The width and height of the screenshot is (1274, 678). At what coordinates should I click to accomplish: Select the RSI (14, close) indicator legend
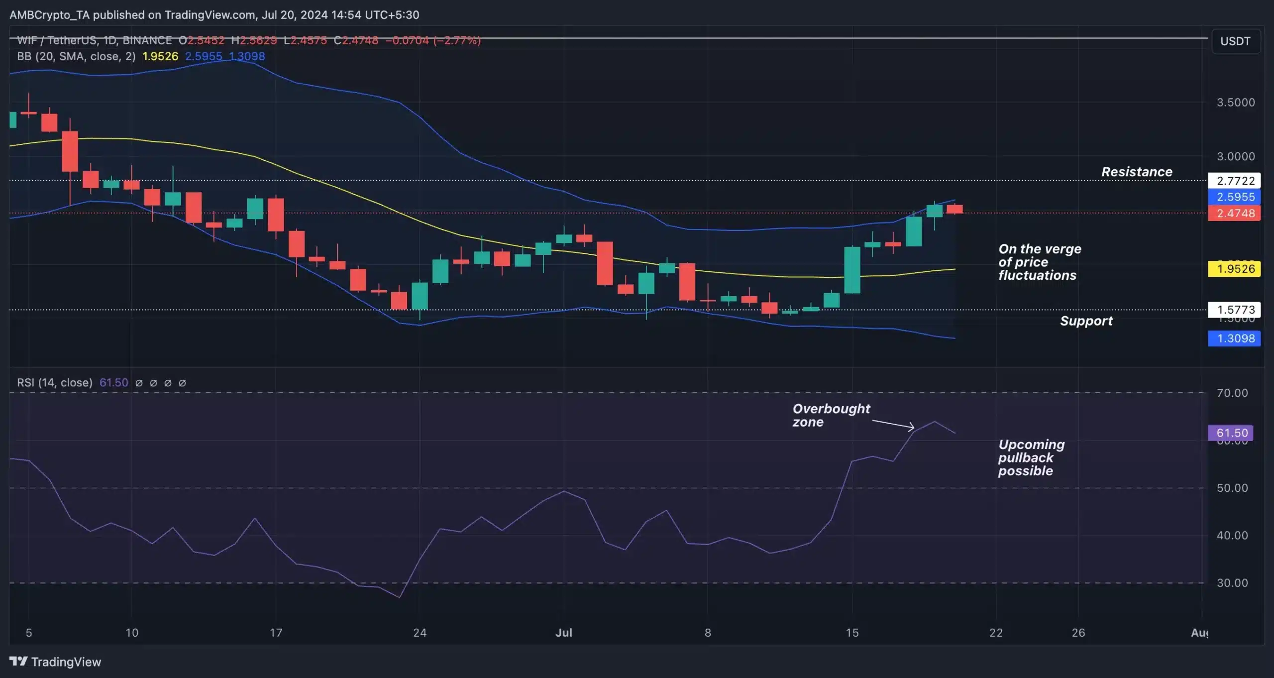coord(55,382)
